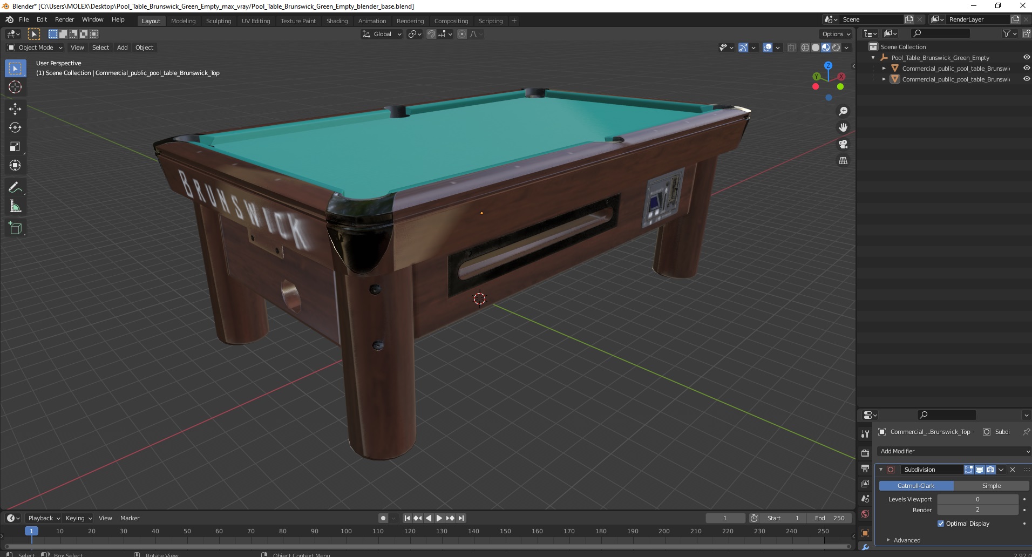
Task: Toggle the camera view icon
Action: point(843,144)
